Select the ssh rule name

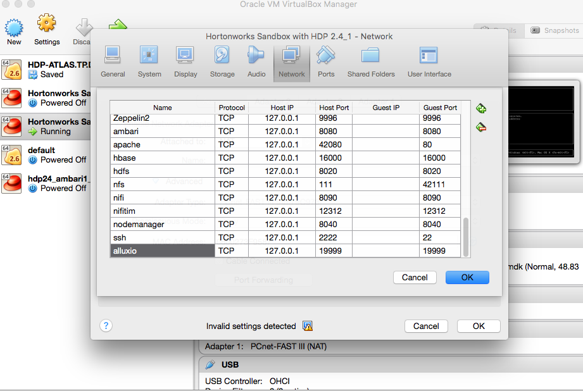coord(163,237)
